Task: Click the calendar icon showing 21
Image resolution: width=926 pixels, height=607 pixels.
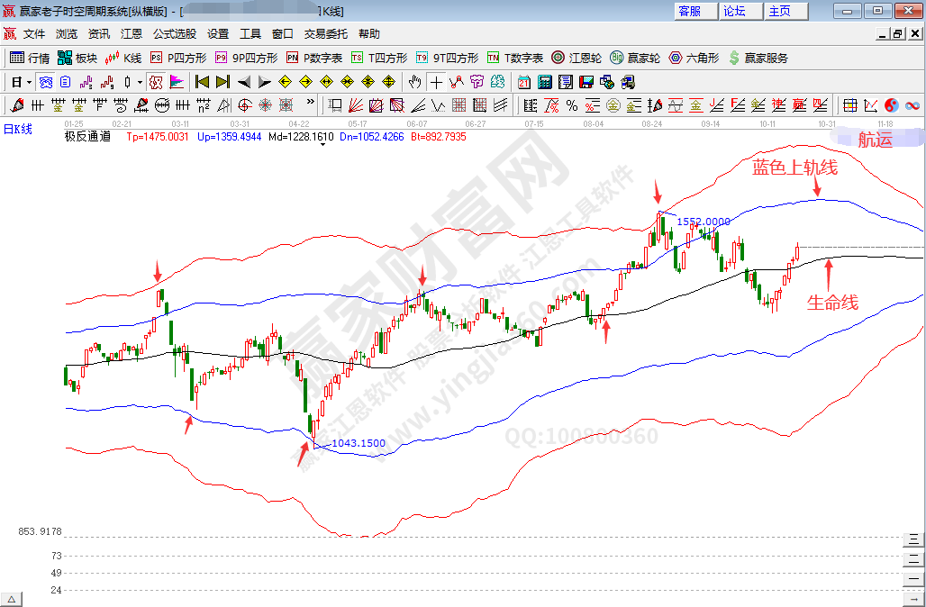Action: click(x=524, y=82)
